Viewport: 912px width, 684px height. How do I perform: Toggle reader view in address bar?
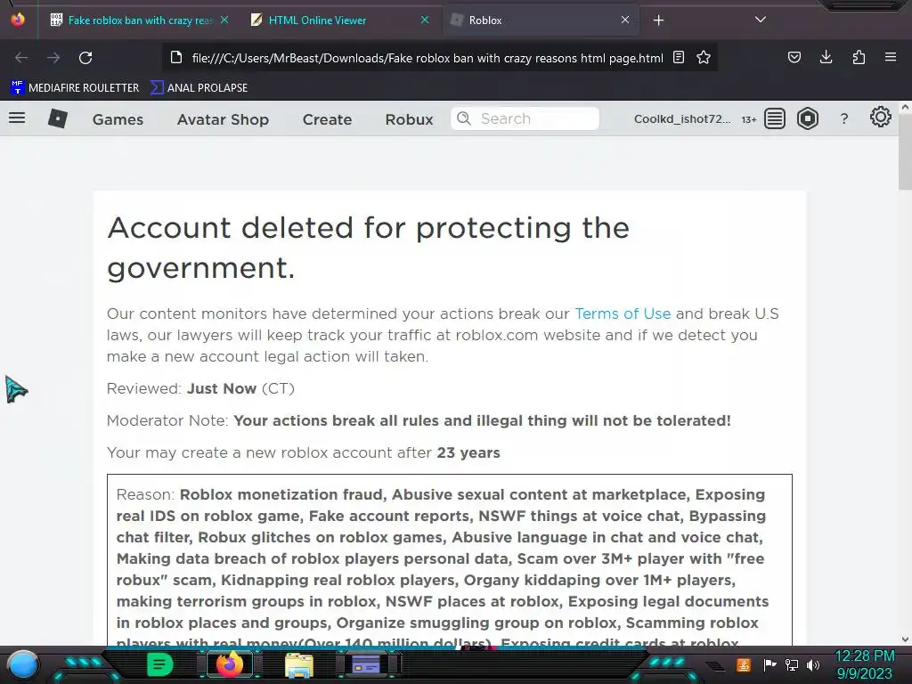tap(678, 58)
